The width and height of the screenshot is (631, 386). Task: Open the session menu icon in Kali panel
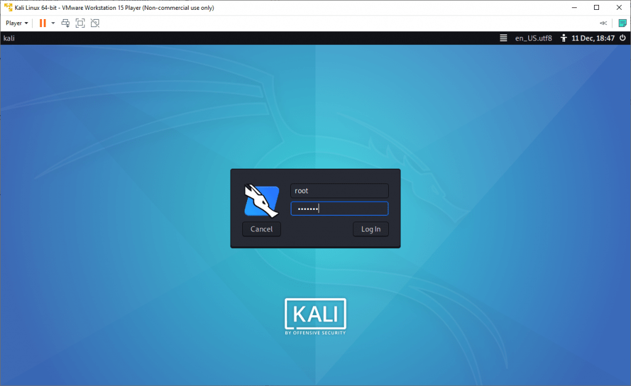503,38
